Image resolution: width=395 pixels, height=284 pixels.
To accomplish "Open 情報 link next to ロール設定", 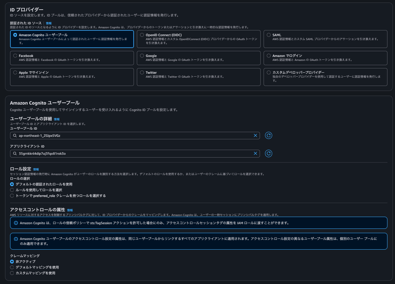I will (36, 169).
